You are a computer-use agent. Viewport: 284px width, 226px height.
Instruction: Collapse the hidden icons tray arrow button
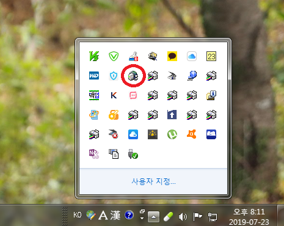(x=154, y=217)
